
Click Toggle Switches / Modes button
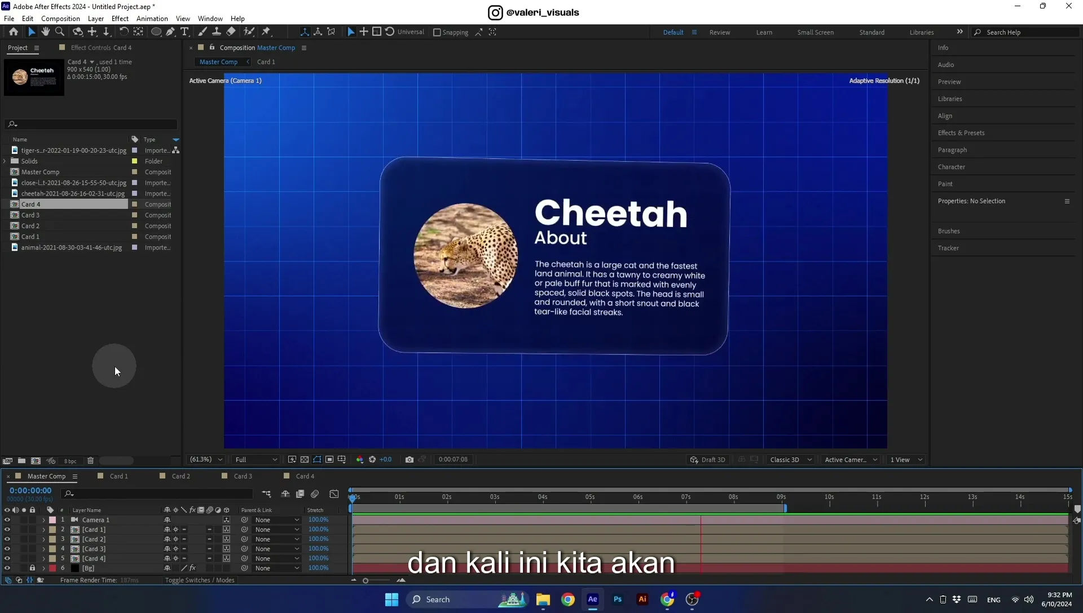click(200, 580)
